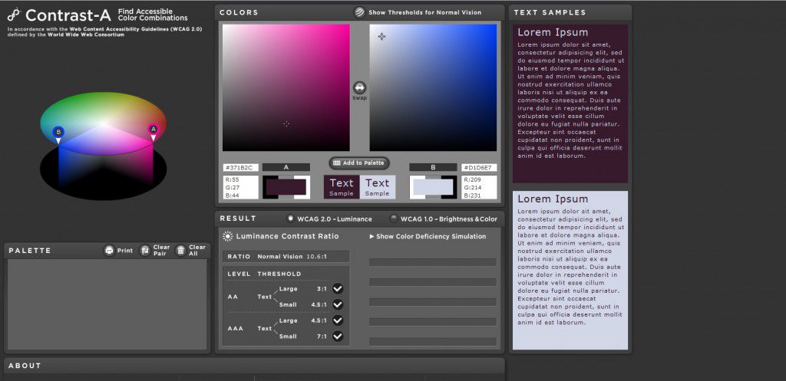This screenshot has height=381, width=786.
Task: Select marker B on the color wheel
Action: point(58,133)
